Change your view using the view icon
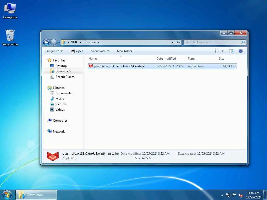The width and height of the screenshot is (267, 200). tap(217, 51)
